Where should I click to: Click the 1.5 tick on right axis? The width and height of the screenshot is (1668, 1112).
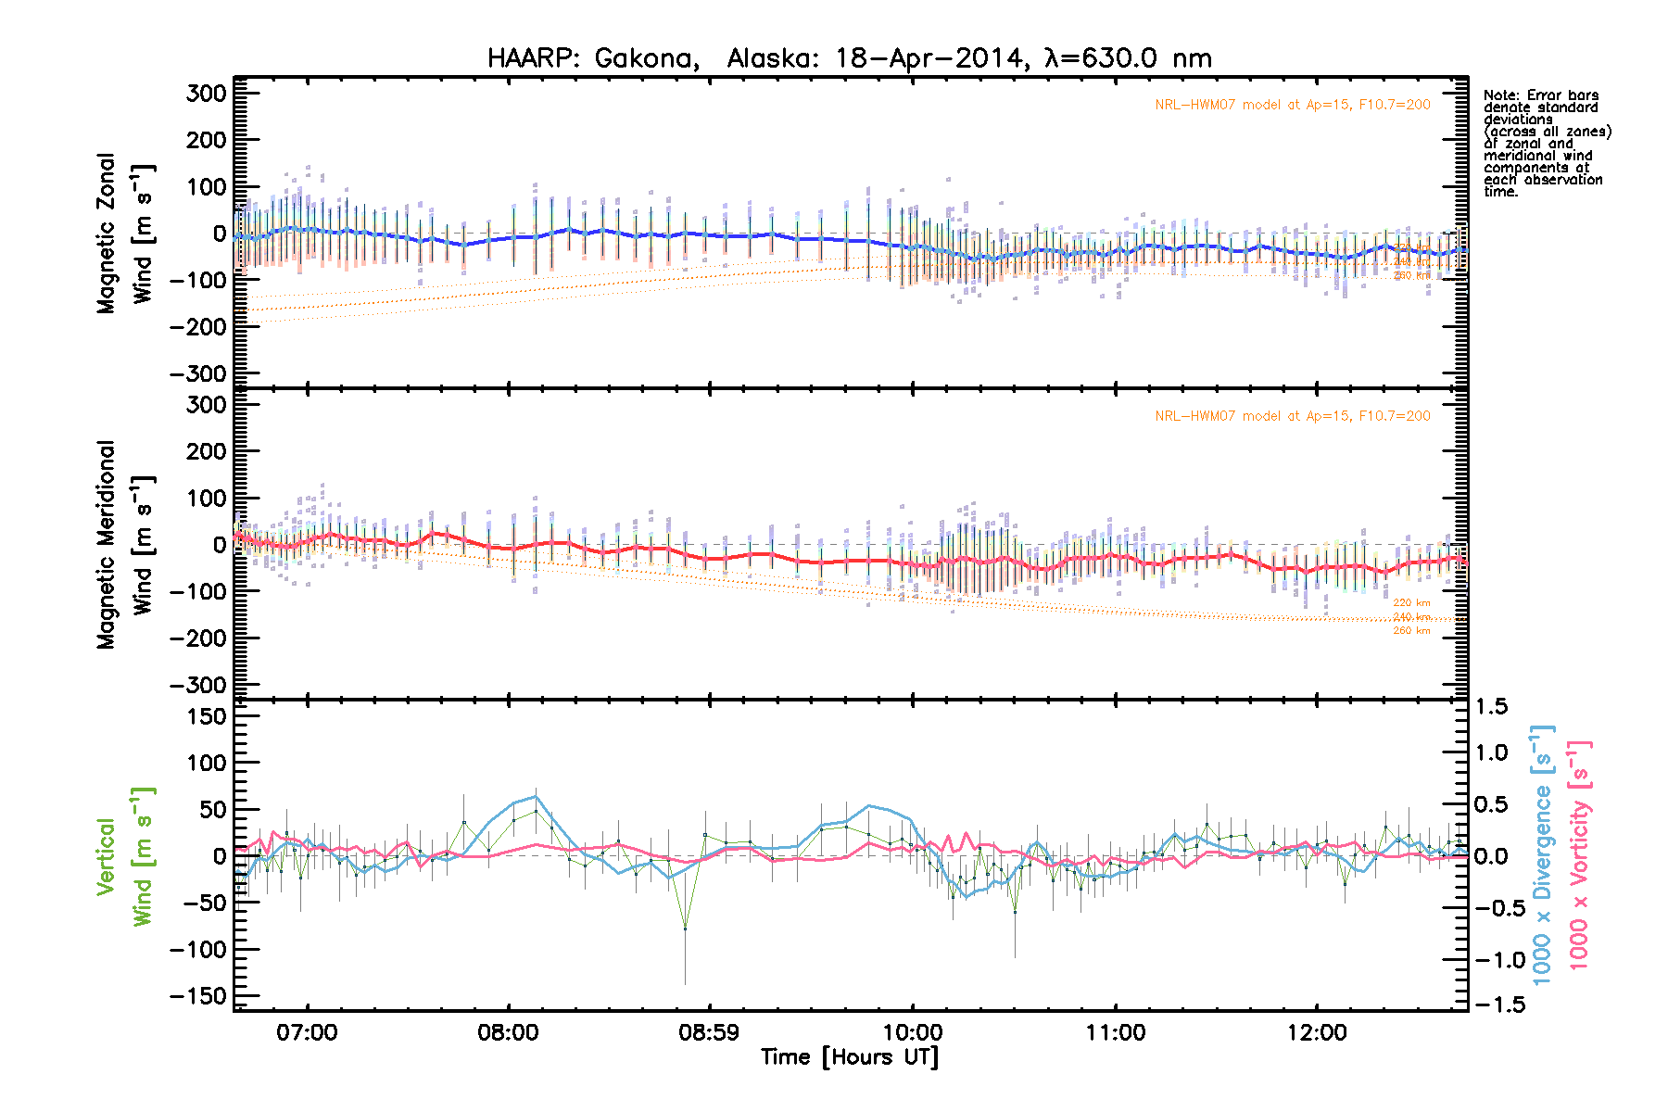[1491, 707]
